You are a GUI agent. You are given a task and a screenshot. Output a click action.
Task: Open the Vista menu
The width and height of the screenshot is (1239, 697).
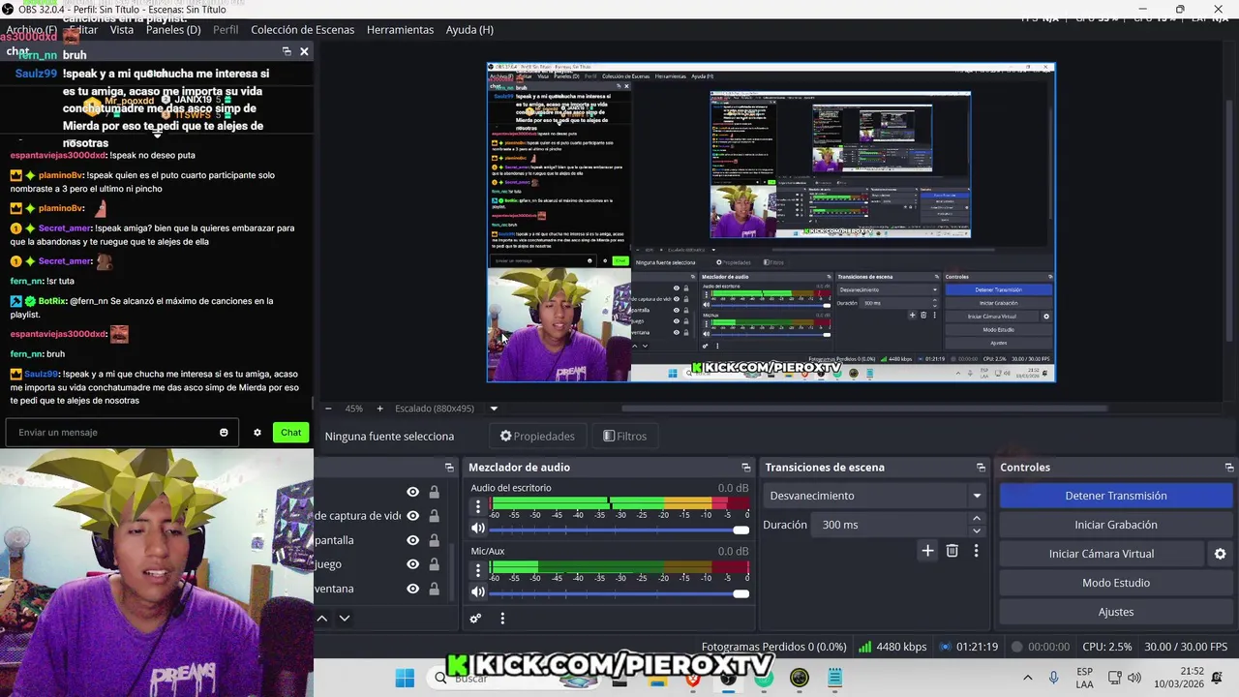122,30
